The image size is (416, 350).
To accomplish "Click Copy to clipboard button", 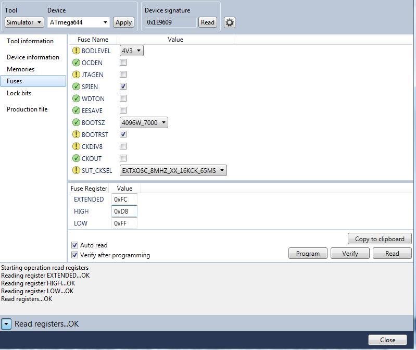I will 380,239.
